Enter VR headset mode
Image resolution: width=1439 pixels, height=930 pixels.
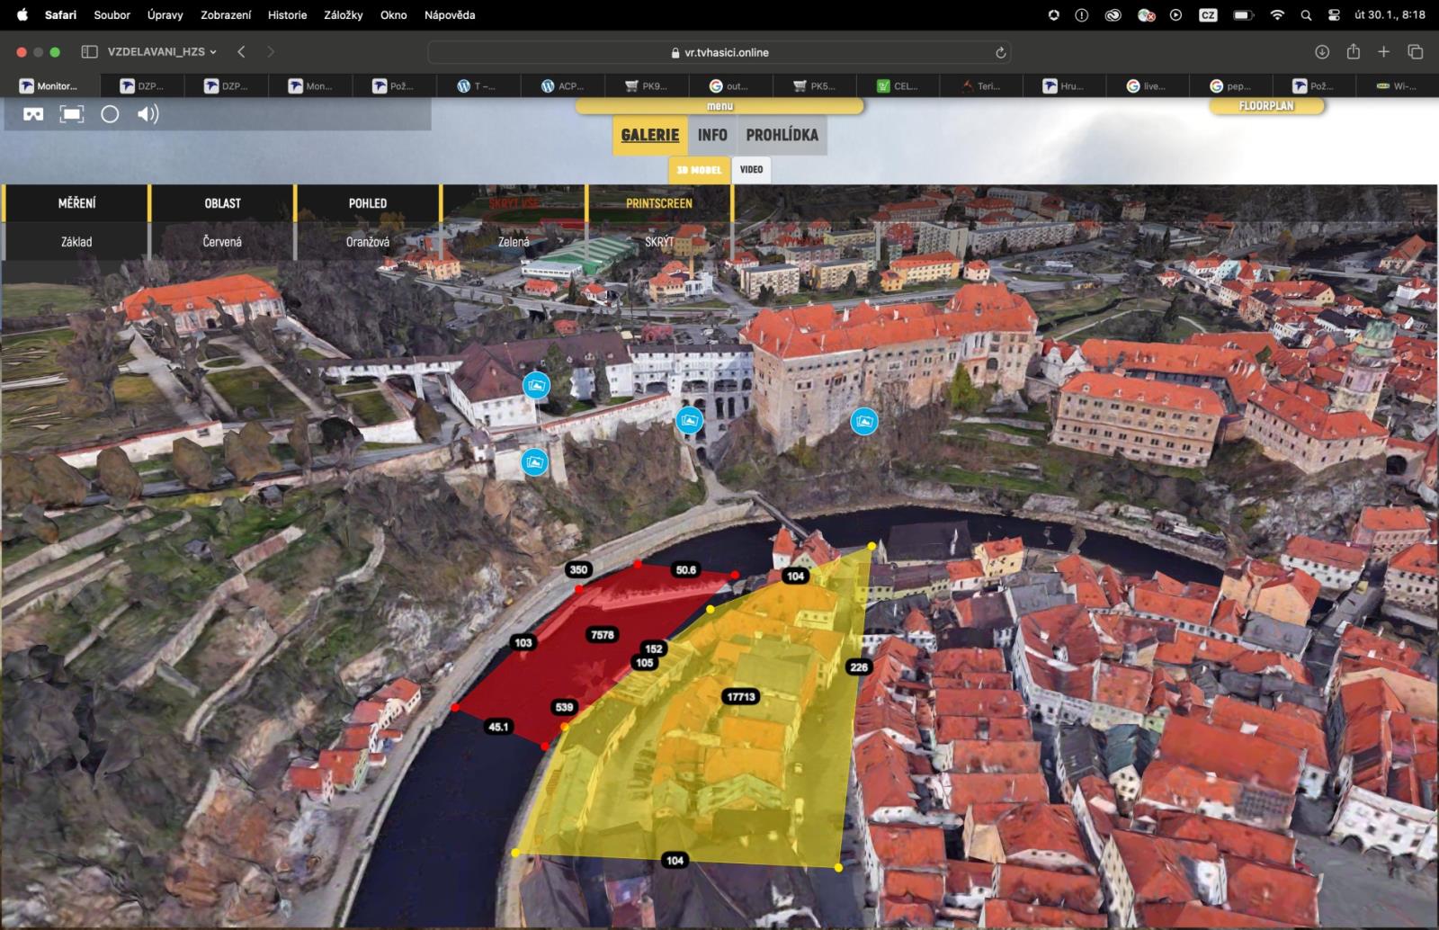[33, 114]
